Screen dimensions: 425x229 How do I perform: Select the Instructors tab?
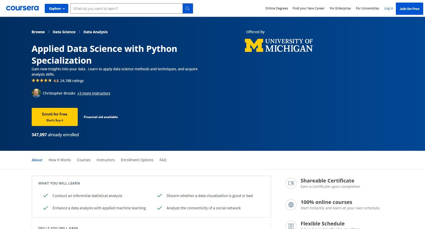pyautogui.click(x=106, y=160)
